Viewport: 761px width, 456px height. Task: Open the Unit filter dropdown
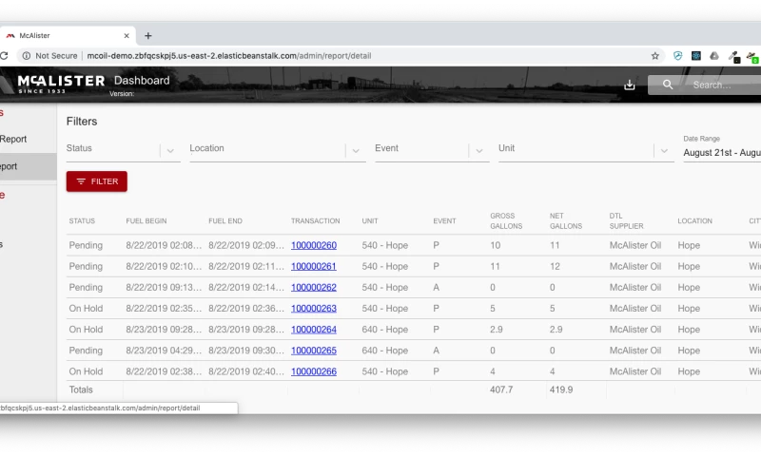point(664,150)
